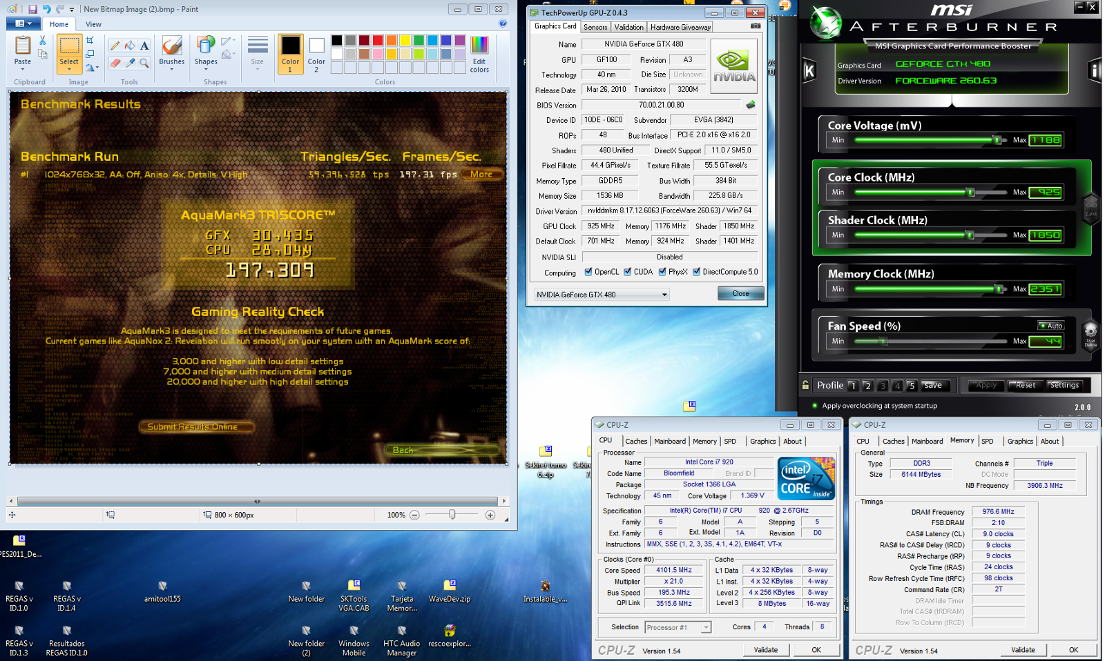
Task: Click the Paint zoom in plus icon
Action: pyautogui.click(x=490, y=515)
